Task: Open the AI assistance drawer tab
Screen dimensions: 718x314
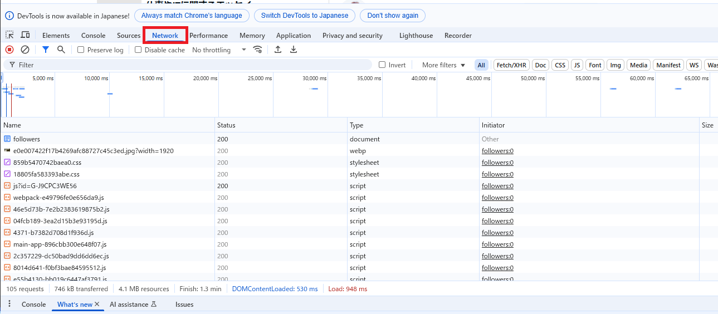Action: 133,305
